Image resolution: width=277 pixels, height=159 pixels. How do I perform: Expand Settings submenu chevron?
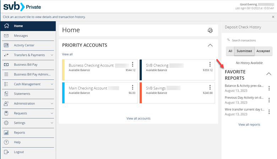pyautogui.click(x=52, y=123)
